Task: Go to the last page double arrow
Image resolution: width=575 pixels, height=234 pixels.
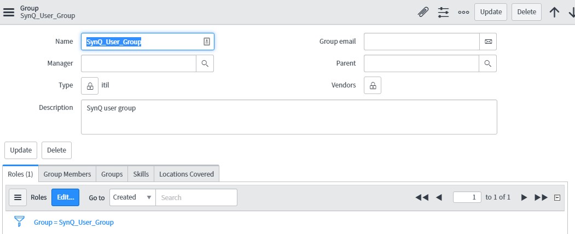Action: coord(541,197)
